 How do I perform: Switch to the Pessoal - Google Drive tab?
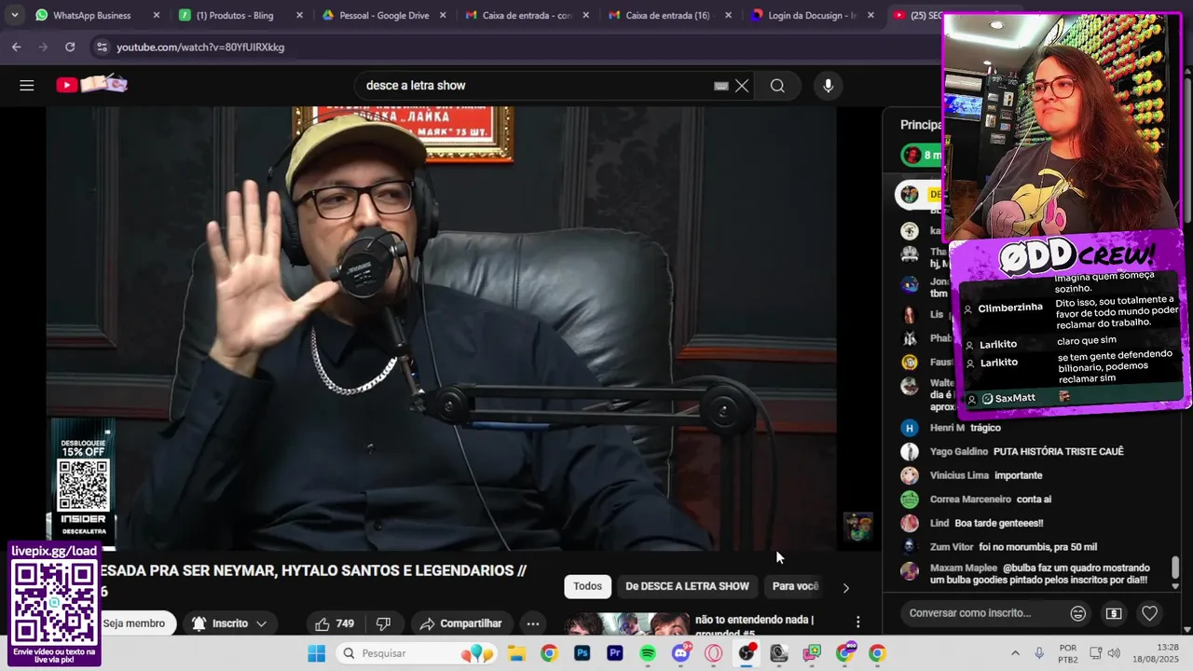click(x=383, y=15)
